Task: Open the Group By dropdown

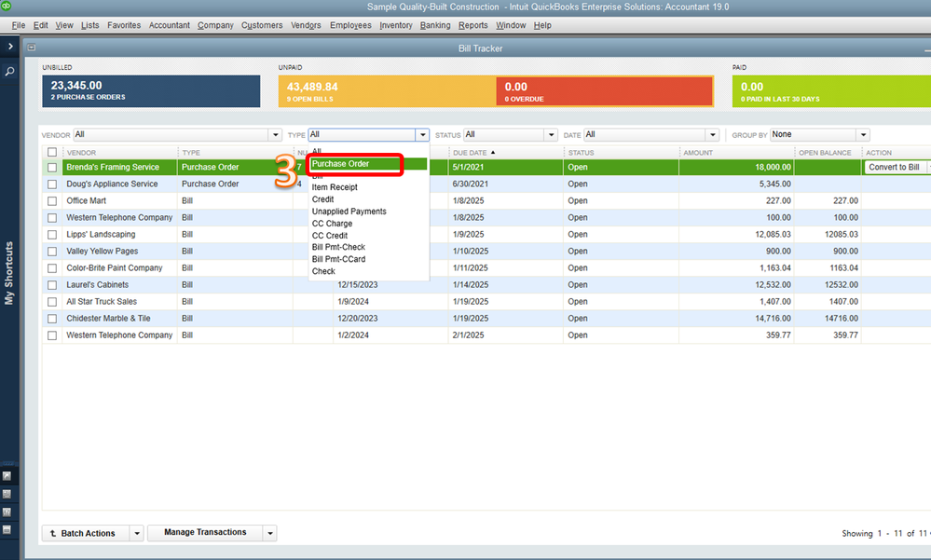Action: 863,135
